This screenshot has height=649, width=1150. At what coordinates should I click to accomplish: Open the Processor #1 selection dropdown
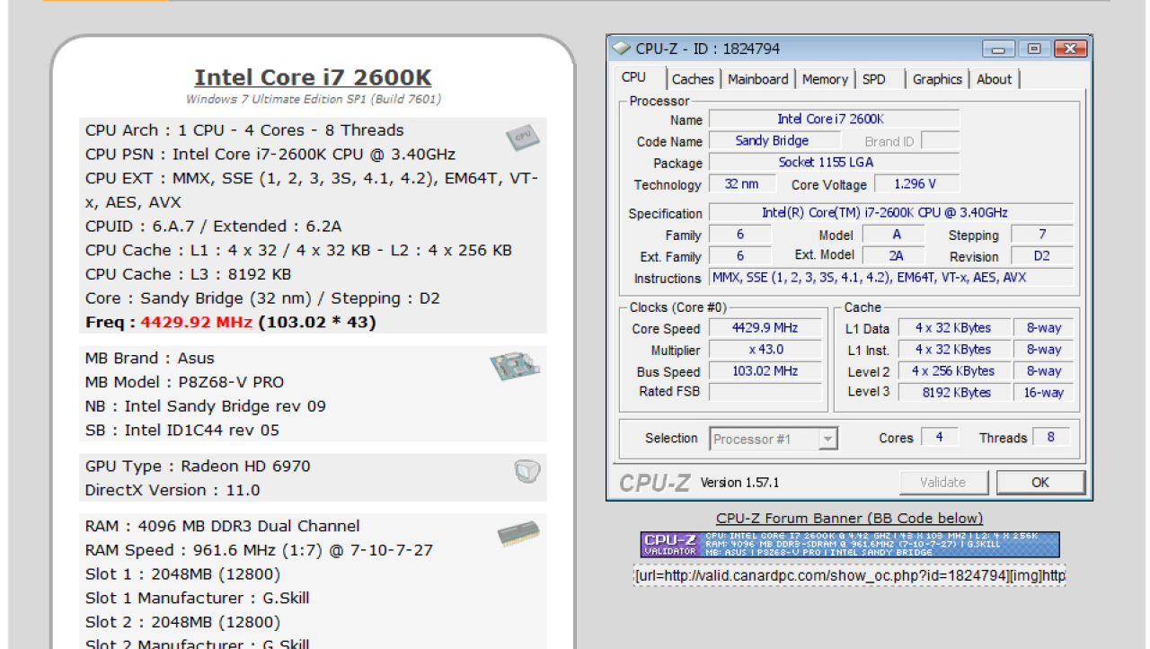pos(774,439)
